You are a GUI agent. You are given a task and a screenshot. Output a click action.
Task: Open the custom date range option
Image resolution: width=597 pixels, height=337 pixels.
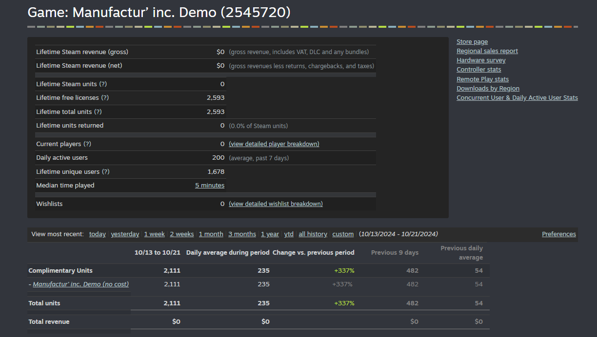(x=343, y=234)
